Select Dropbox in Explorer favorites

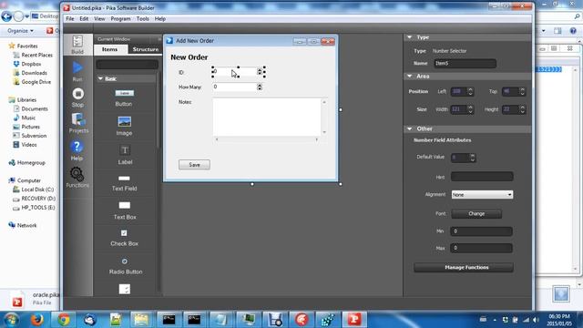(x=31, y=64)
